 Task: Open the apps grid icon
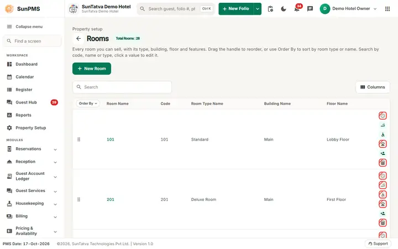(387, 9)
